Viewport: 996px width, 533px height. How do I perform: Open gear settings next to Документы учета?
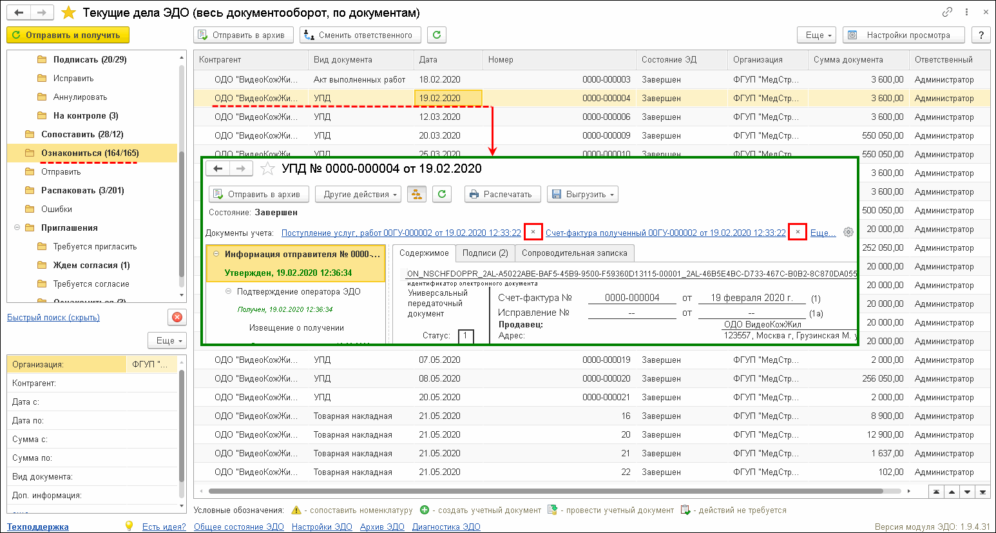pos(848,232)
